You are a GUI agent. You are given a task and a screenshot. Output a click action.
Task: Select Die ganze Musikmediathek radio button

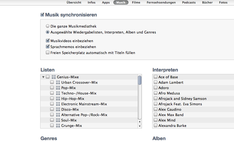point(48,26)
